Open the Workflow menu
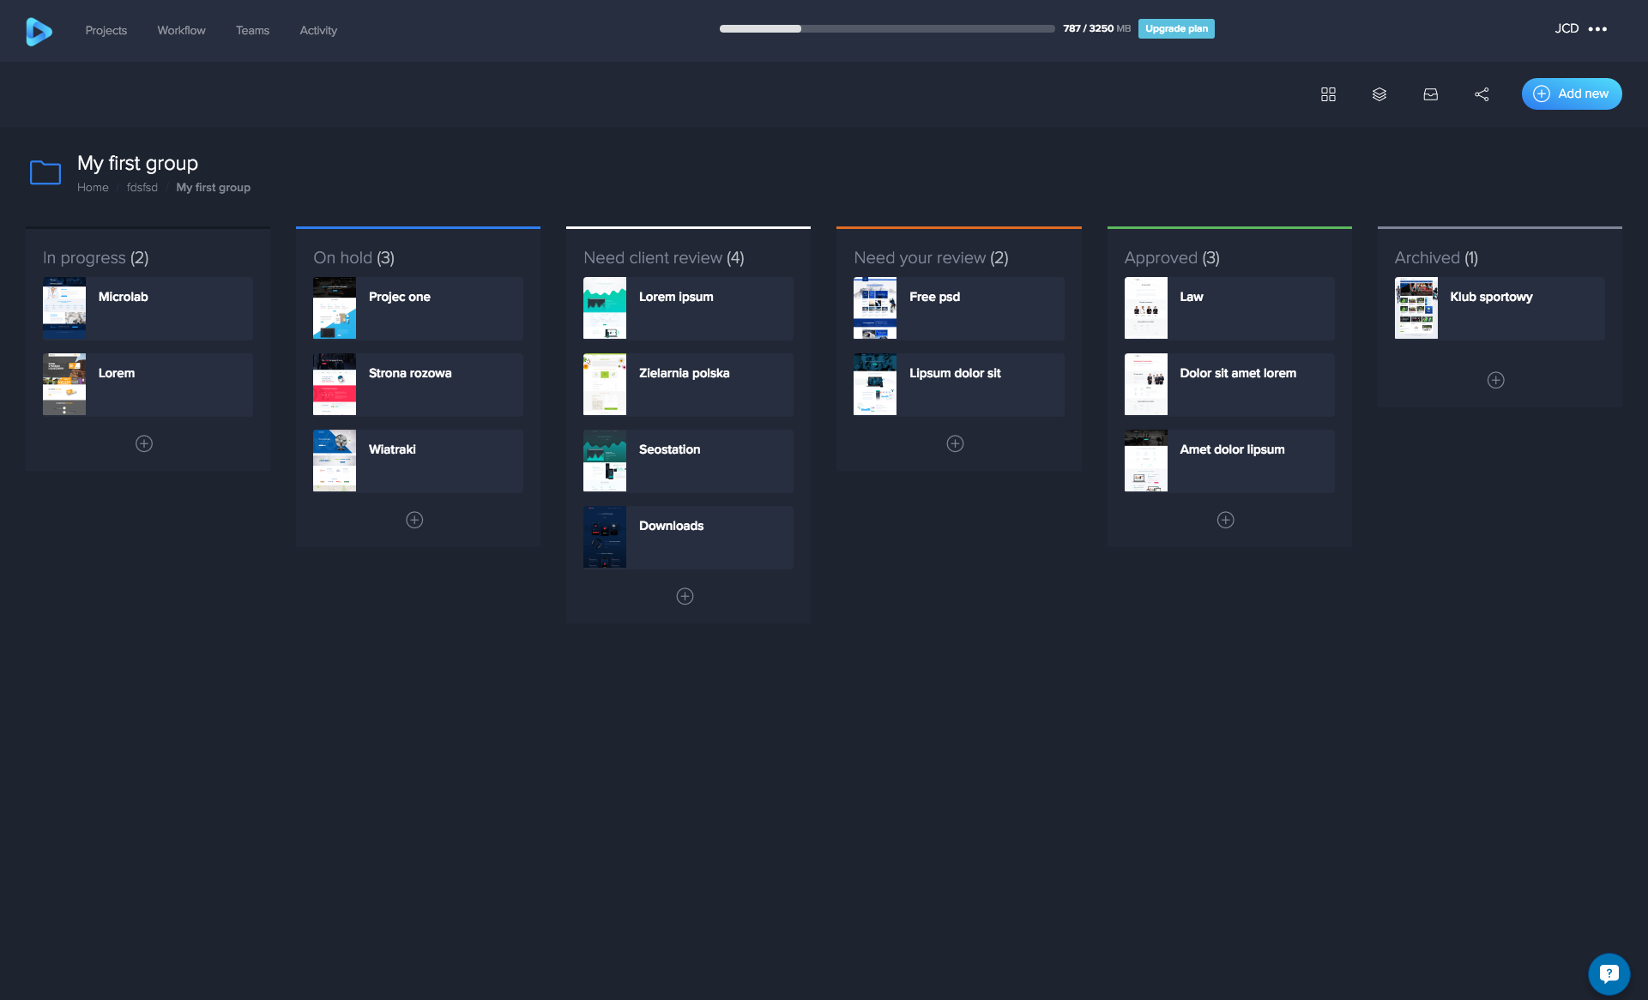The width and height of the screenshot is (1648, 1000). pos(181,30)
